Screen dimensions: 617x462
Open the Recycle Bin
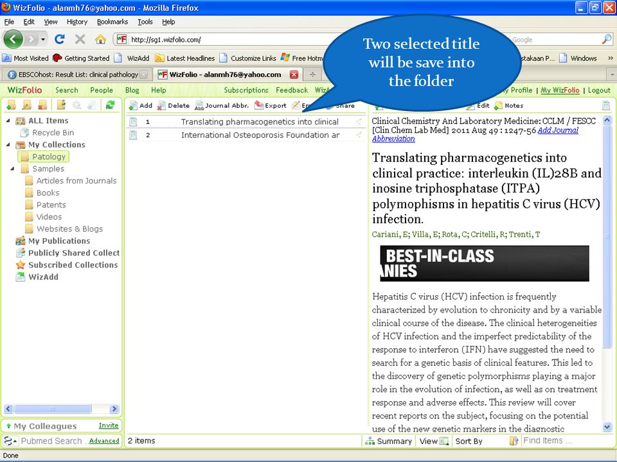47,133
